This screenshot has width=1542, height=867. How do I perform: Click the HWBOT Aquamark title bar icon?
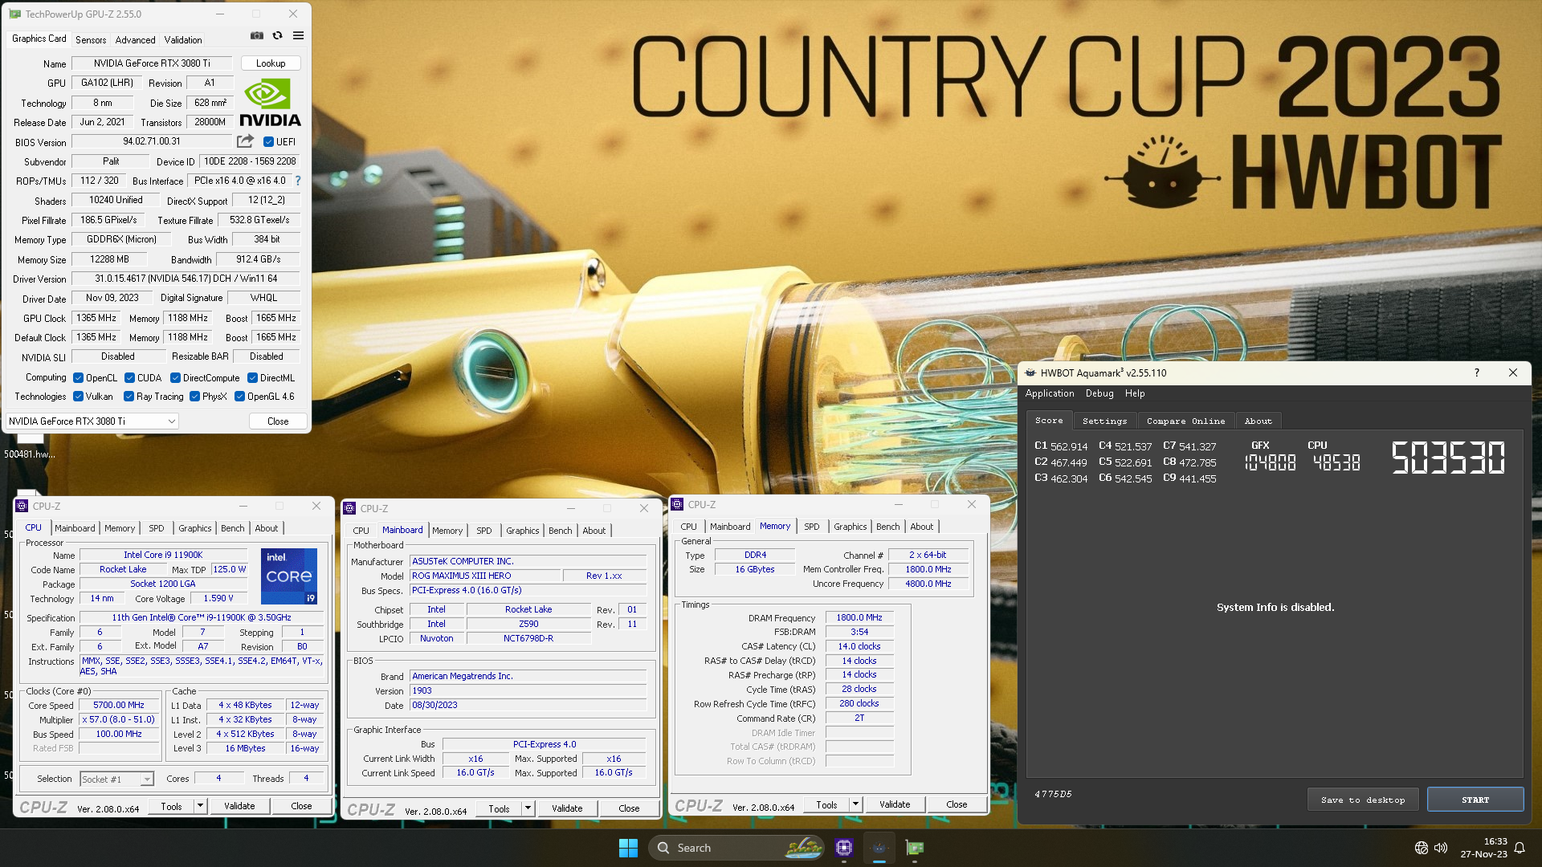pos(1030,372)
